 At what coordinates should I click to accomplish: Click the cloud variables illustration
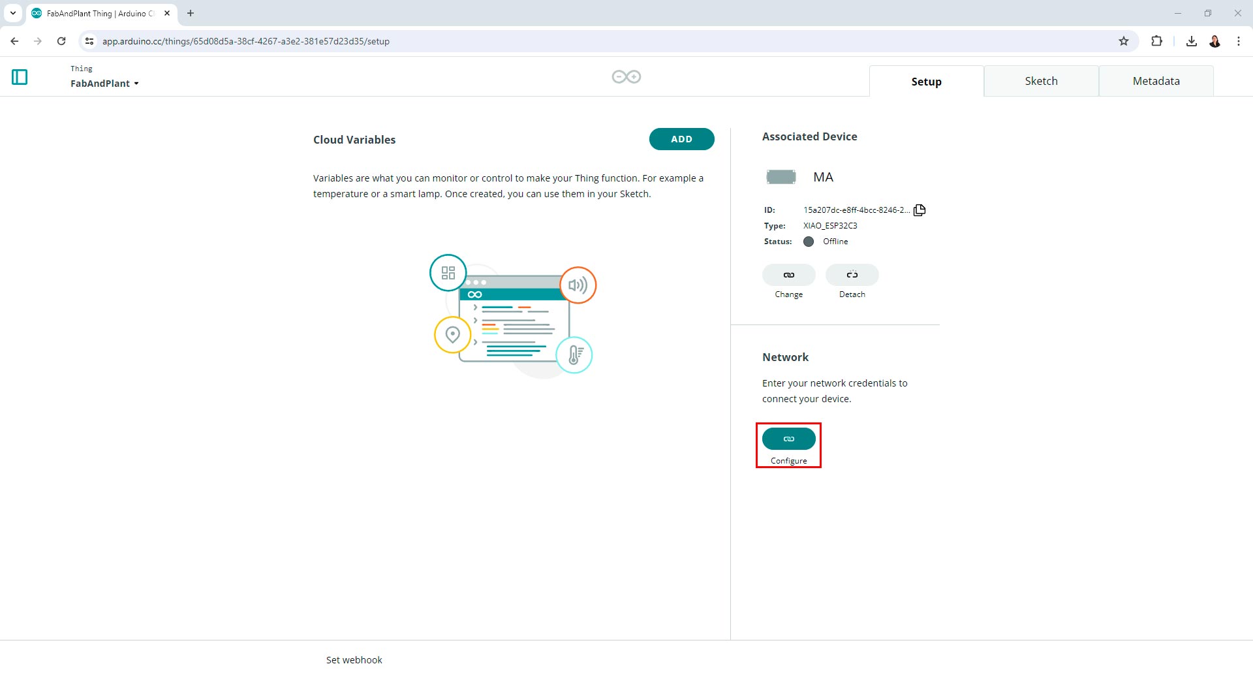[x=513, y=316]
